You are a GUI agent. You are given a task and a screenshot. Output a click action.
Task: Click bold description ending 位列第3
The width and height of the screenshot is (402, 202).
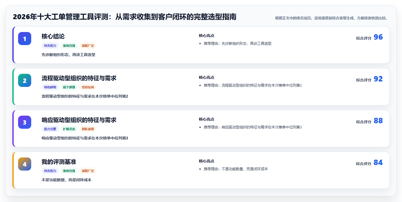[85, 138]
